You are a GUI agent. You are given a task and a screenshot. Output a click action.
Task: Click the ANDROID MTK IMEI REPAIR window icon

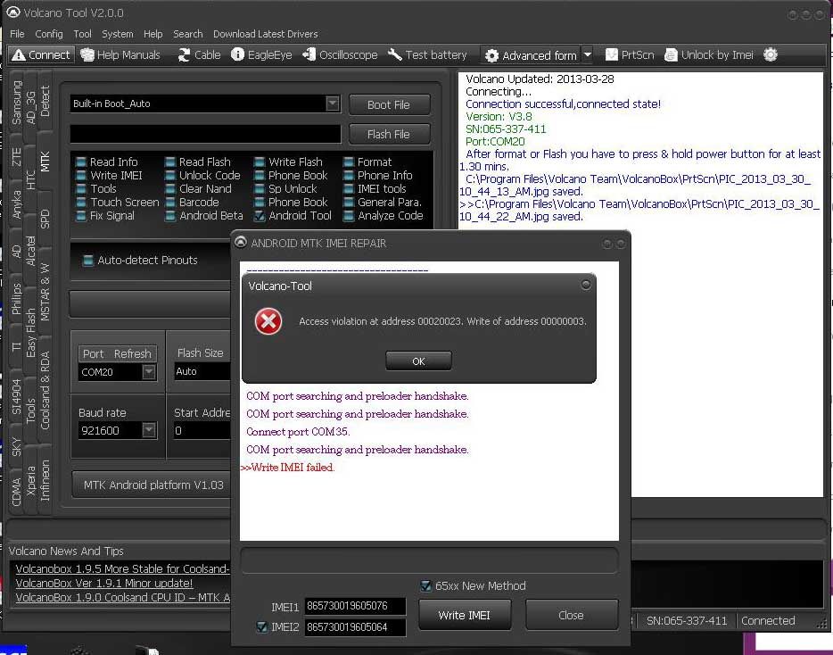tap(241, 243)
